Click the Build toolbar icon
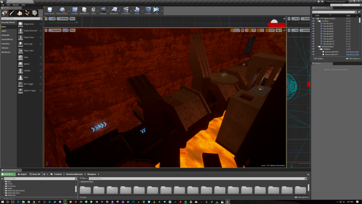 (137, 11)
